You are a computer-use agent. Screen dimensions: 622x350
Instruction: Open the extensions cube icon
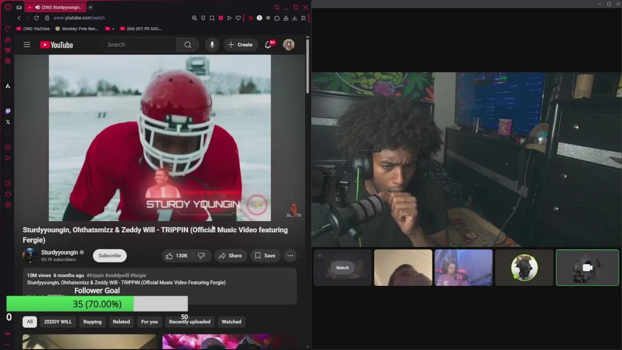tap(277, 18)
